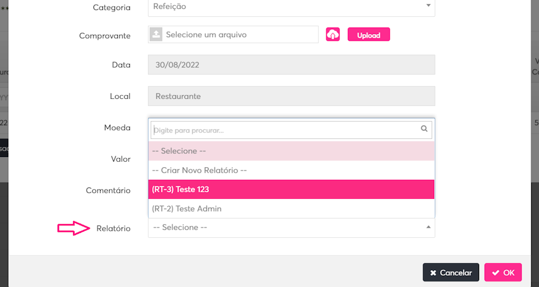This screenshot has height=287, width=539.
Task: Select the highlighted -- Selecione -- list option
Action: click(291, 151)
